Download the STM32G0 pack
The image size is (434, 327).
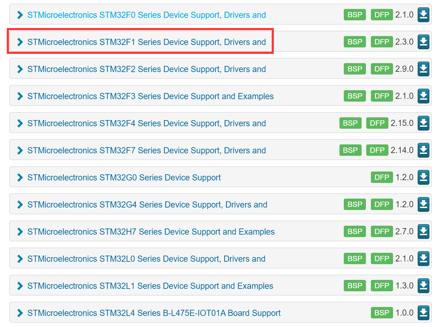click(x=424, y=177)
